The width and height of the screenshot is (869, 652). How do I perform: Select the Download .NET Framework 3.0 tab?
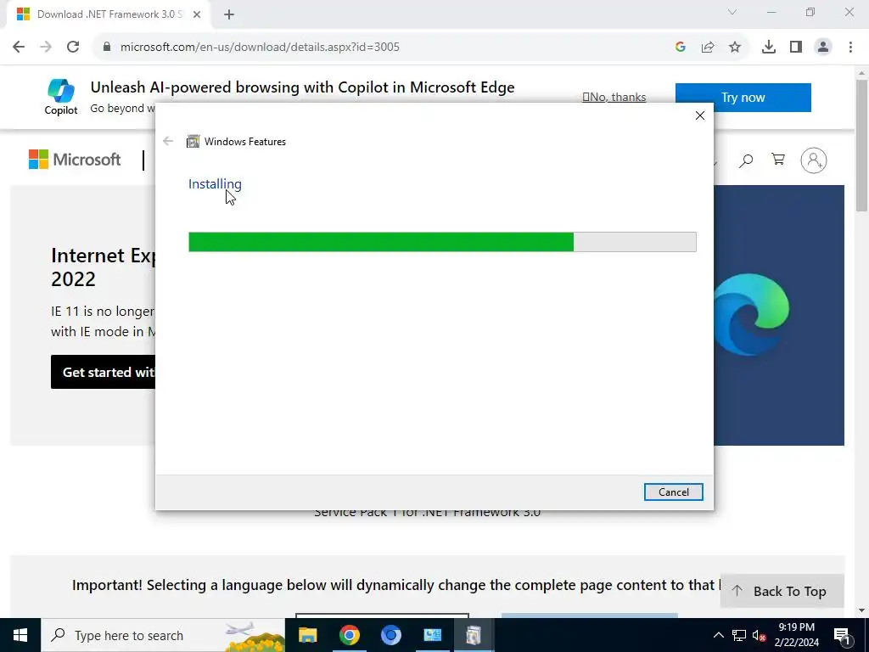[108, 14]
